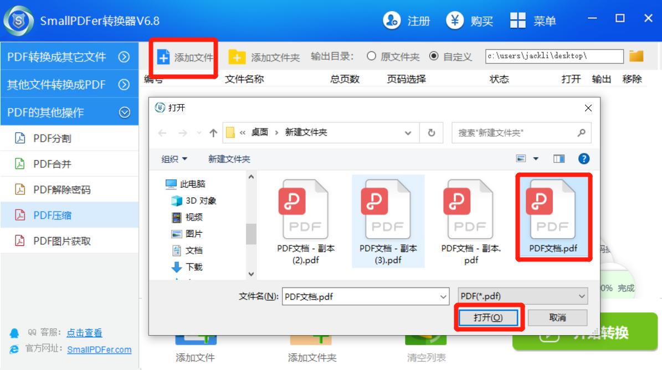
Task: Click the search magnifier icon
Action: coord(581,133)
